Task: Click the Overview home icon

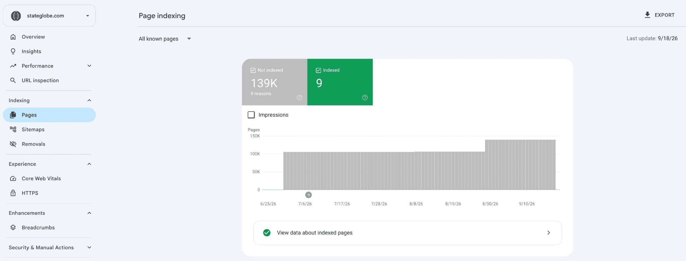Action: coord(13,37)
